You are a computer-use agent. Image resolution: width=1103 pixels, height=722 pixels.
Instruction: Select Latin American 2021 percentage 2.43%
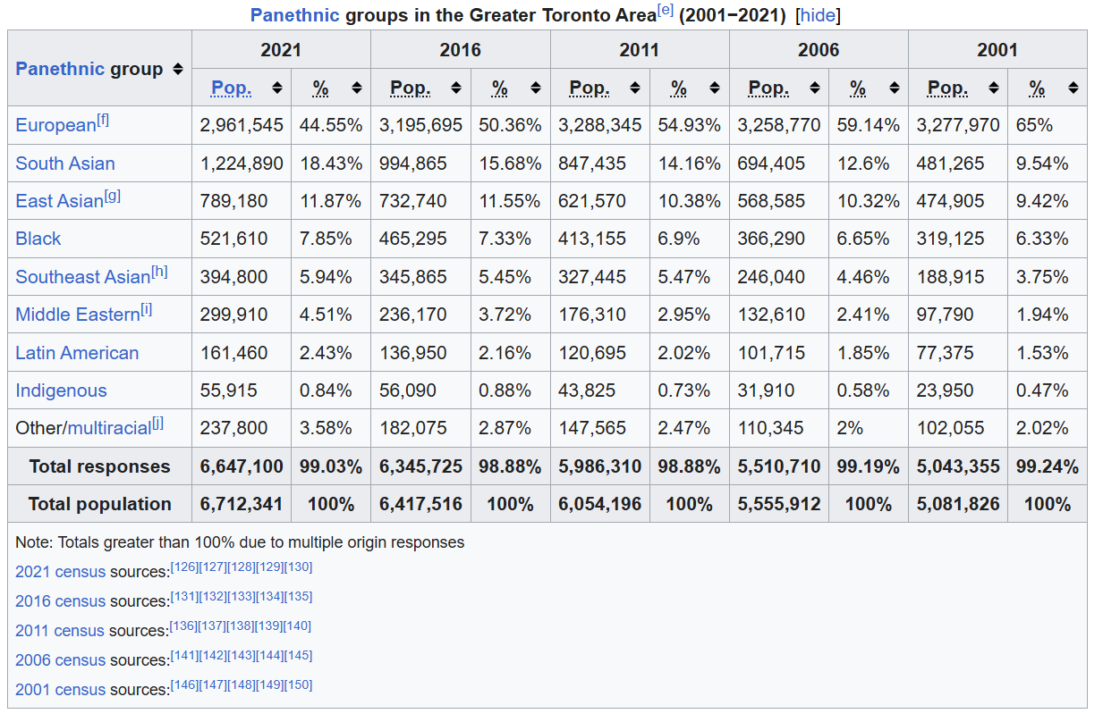(326, 353)
